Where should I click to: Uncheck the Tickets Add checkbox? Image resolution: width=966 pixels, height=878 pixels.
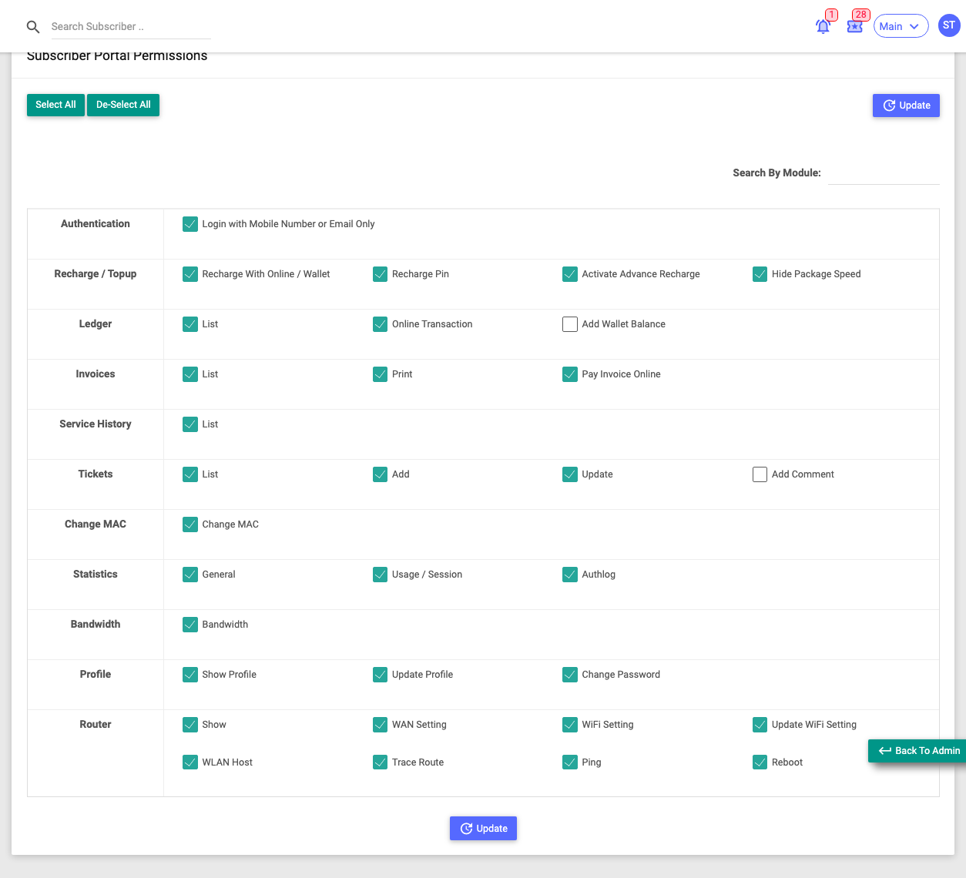(x=380, y=474)
